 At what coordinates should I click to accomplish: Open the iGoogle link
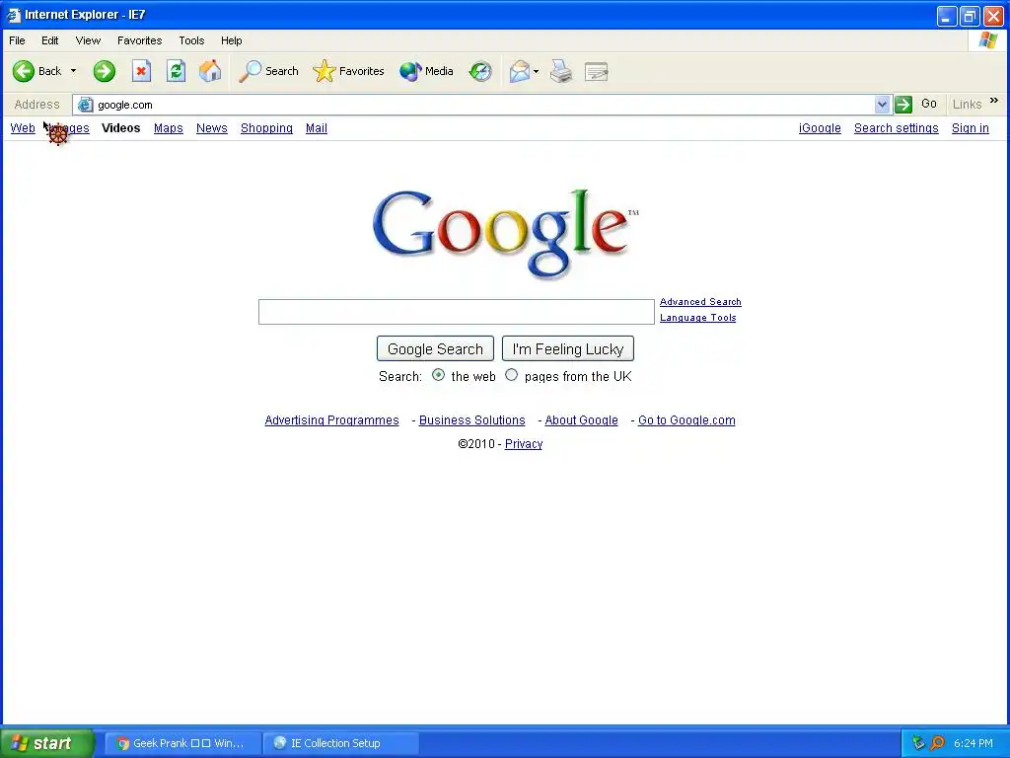coord(820,128)
